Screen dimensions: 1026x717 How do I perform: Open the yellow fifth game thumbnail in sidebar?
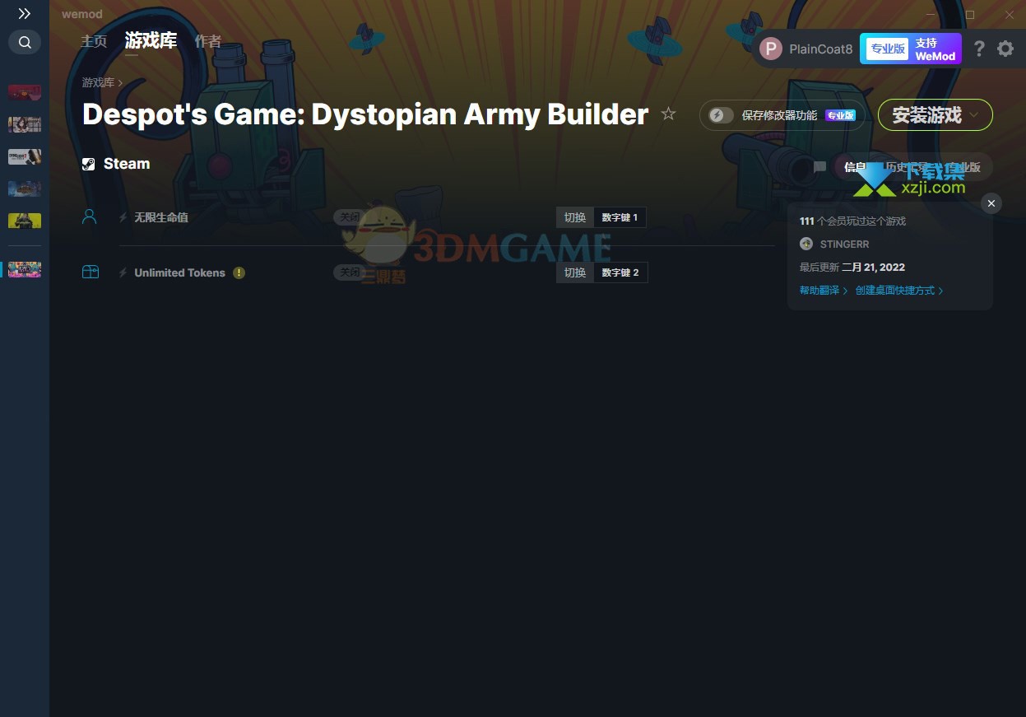pyautogui.click(x=25, y=221)
